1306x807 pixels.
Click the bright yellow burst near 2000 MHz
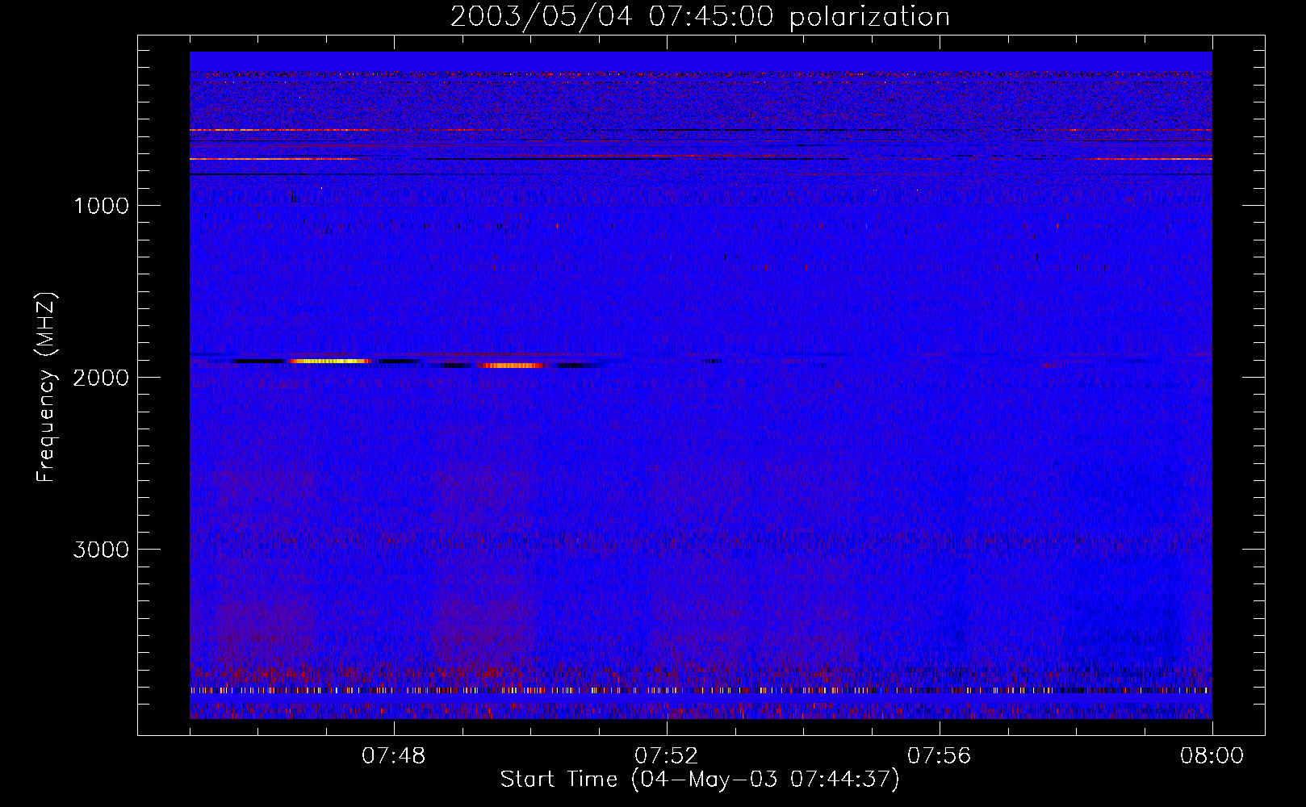(x=330, y=362)
